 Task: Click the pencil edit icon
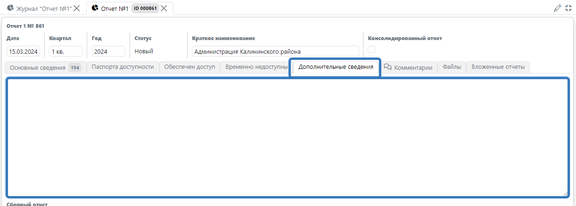coord(558,8)
